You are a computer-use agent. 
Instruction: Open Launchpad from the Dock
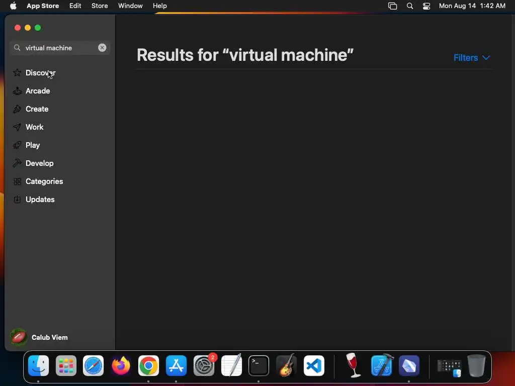click(x=66, y=365)
